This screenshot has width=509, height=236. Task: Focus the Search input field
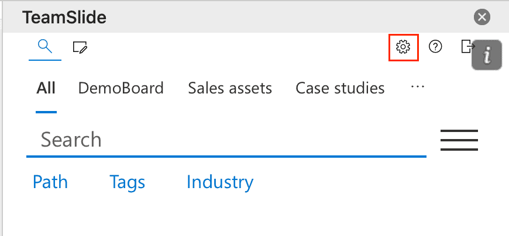[x=226, y=140]
